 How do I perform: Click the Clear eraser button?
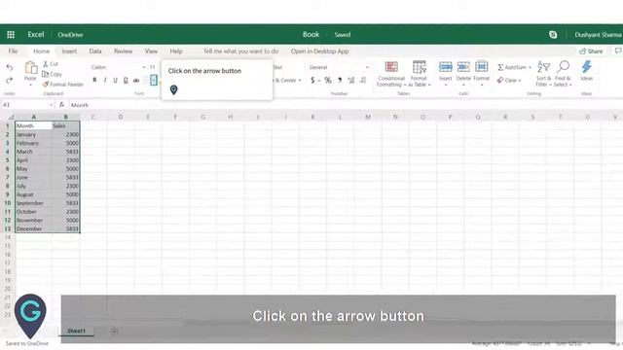pos(506,80)
